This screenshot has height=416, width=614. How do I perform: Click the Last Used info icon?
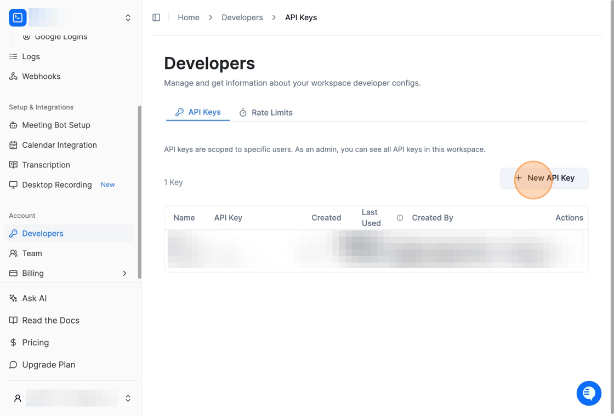(x=400, y=218)
